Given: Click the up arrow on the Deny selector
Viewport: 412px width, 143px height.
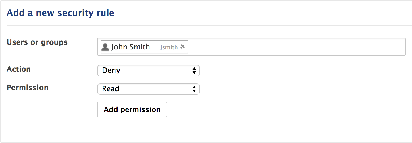Looking at the screenshot, I should pyautogui.click(x=194, y=69).
